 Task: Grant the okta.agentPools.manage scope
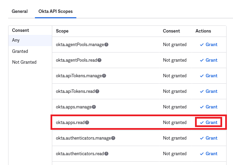pyautogui.click(x=209, y=45)
